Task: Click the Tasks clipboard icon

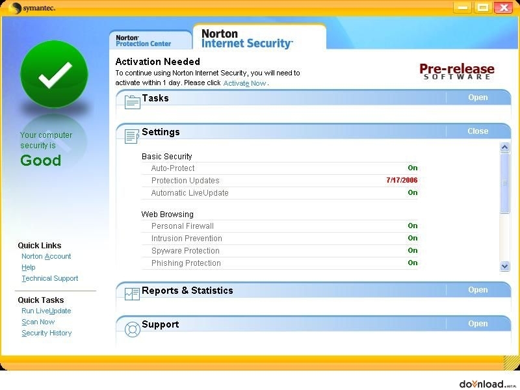Action: click(x=133, y=102)
